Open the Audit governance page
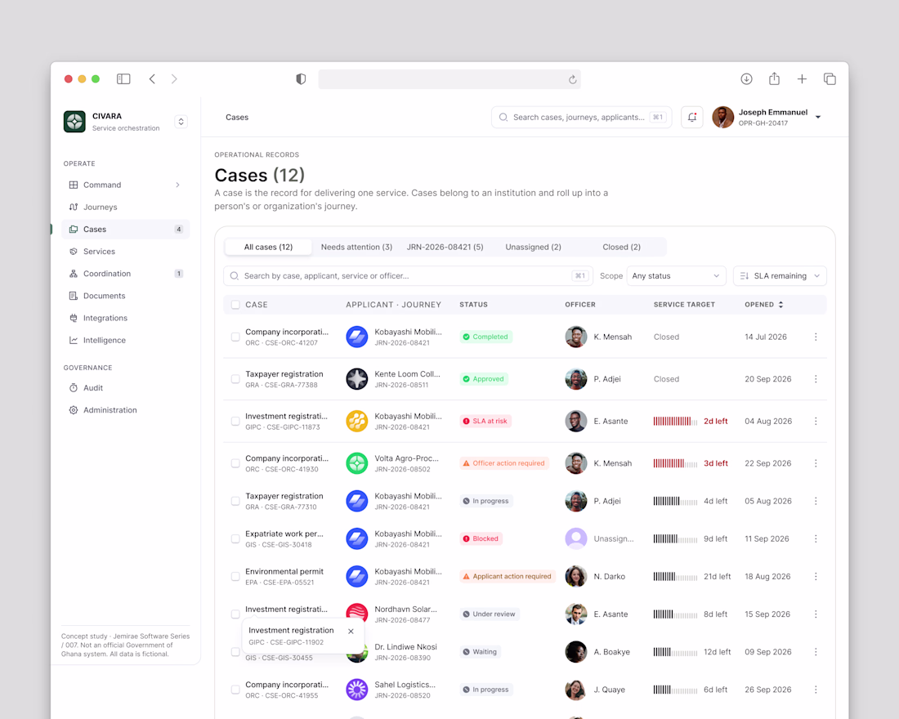Screen dimensions: 899x719 click(x=125, y=387)
